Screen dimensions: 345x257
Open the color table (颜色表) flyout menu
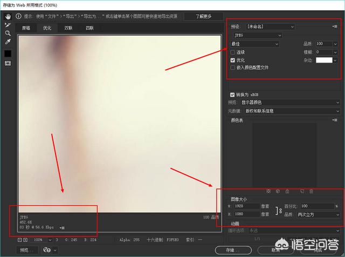point(335,120)
